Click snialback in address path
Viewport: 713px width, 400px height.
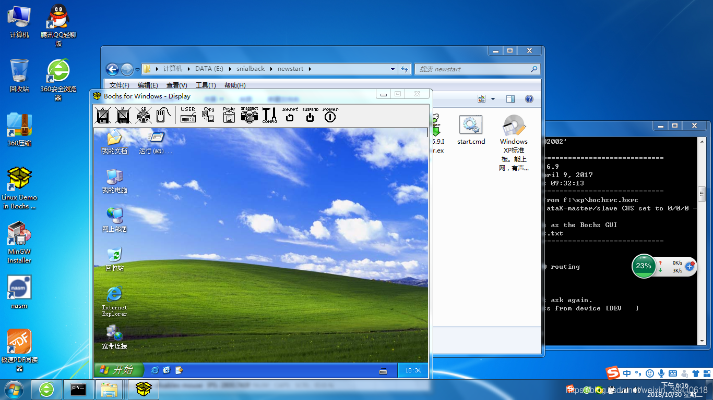point(251,69)
